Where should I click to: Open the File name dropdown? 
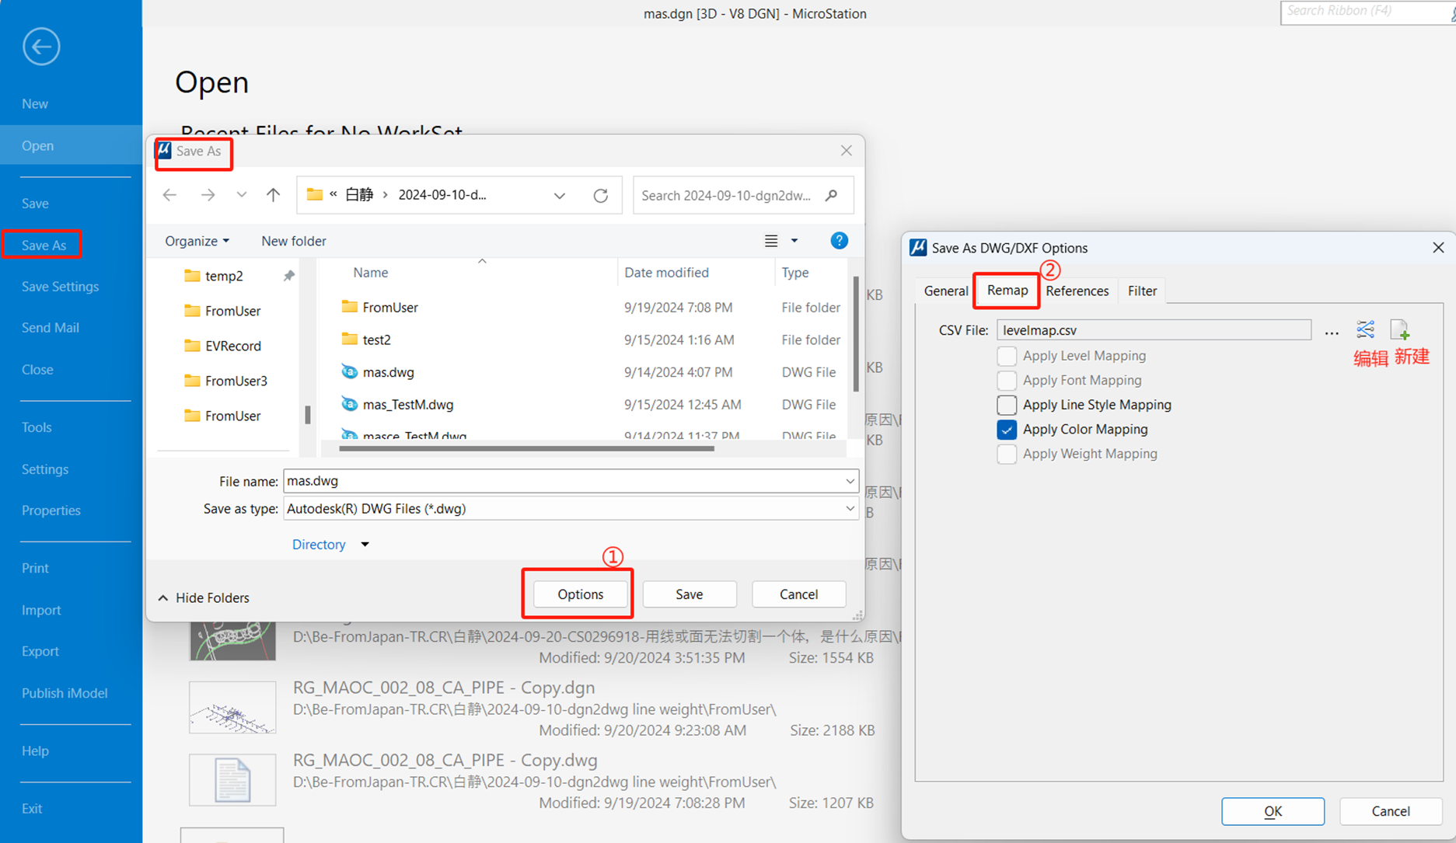pyautogui.click(x=850, y=481)
